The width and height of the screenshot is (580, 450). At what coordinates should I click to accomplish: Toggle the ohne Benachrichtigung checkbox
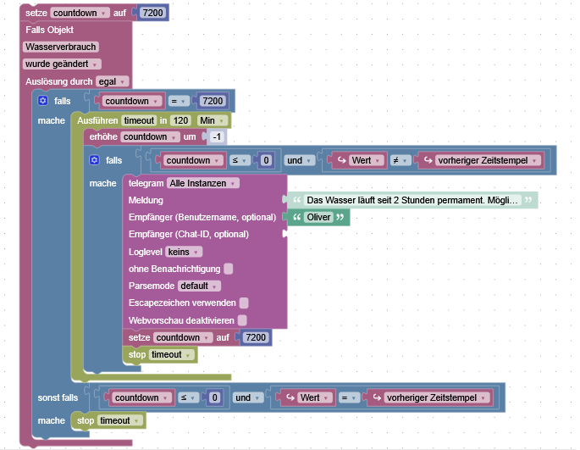[229, 269]
